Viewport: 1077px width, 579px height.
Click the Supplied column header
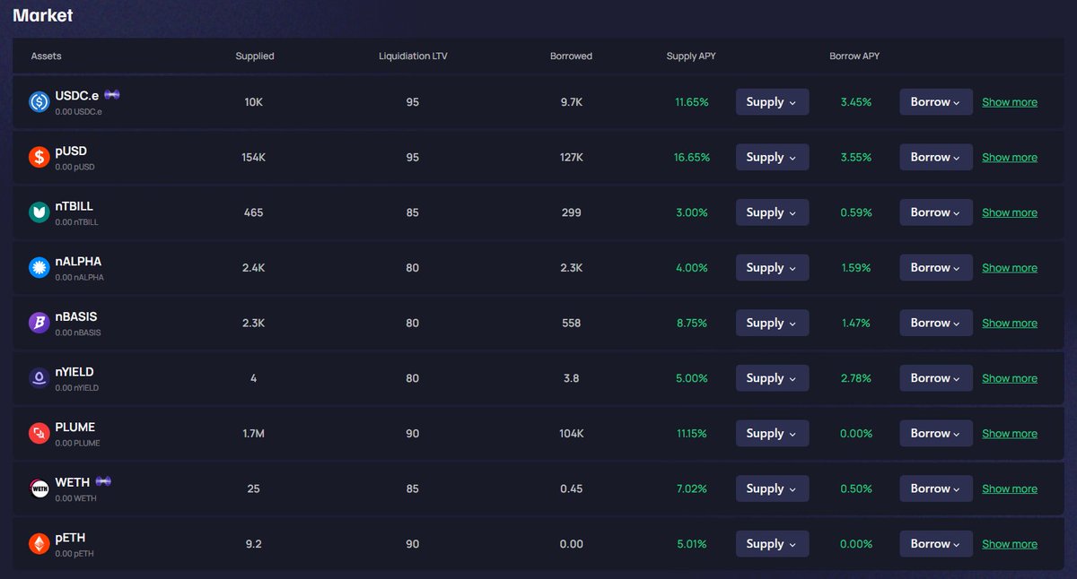coord(255,56)
